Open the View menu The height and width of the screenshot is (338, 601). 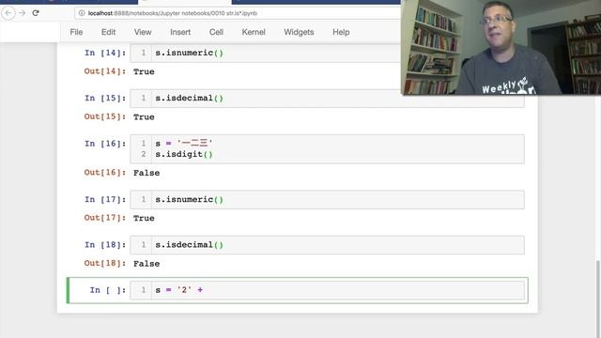tap(143, 32)
